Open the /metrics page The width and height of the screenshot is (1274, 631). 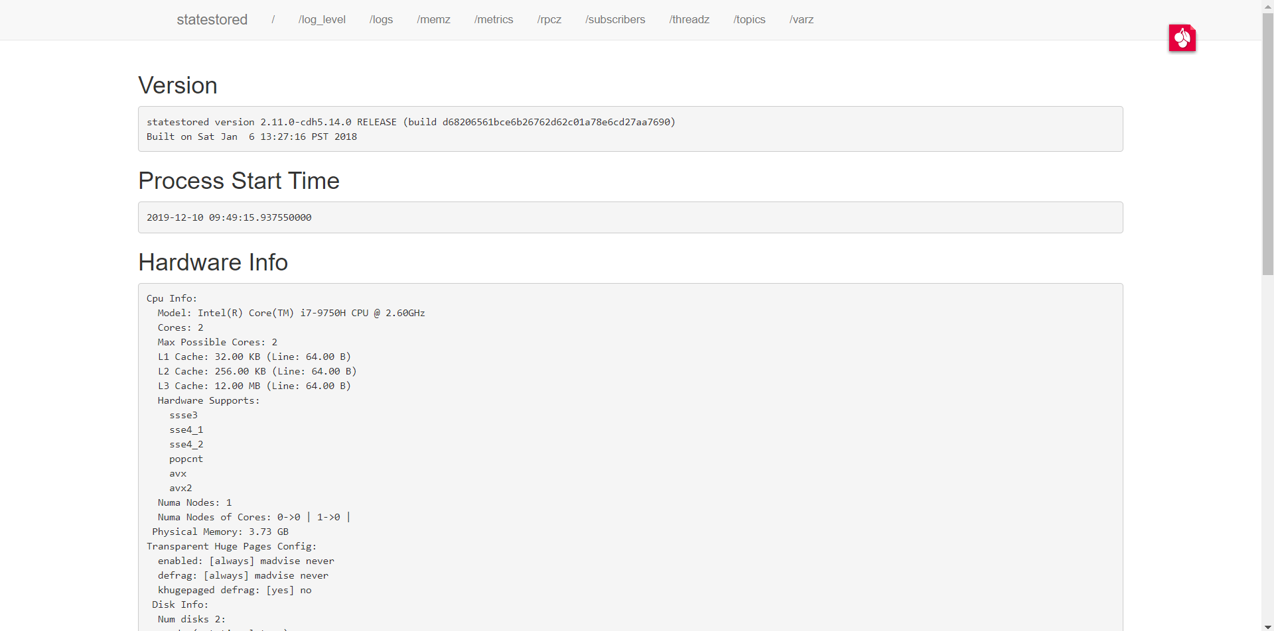pyautogui.click(x=494, y=20)
